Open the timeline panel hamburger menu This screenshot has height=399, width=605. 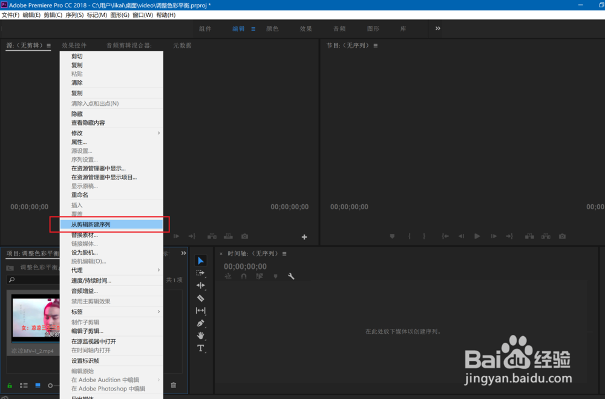284,254
